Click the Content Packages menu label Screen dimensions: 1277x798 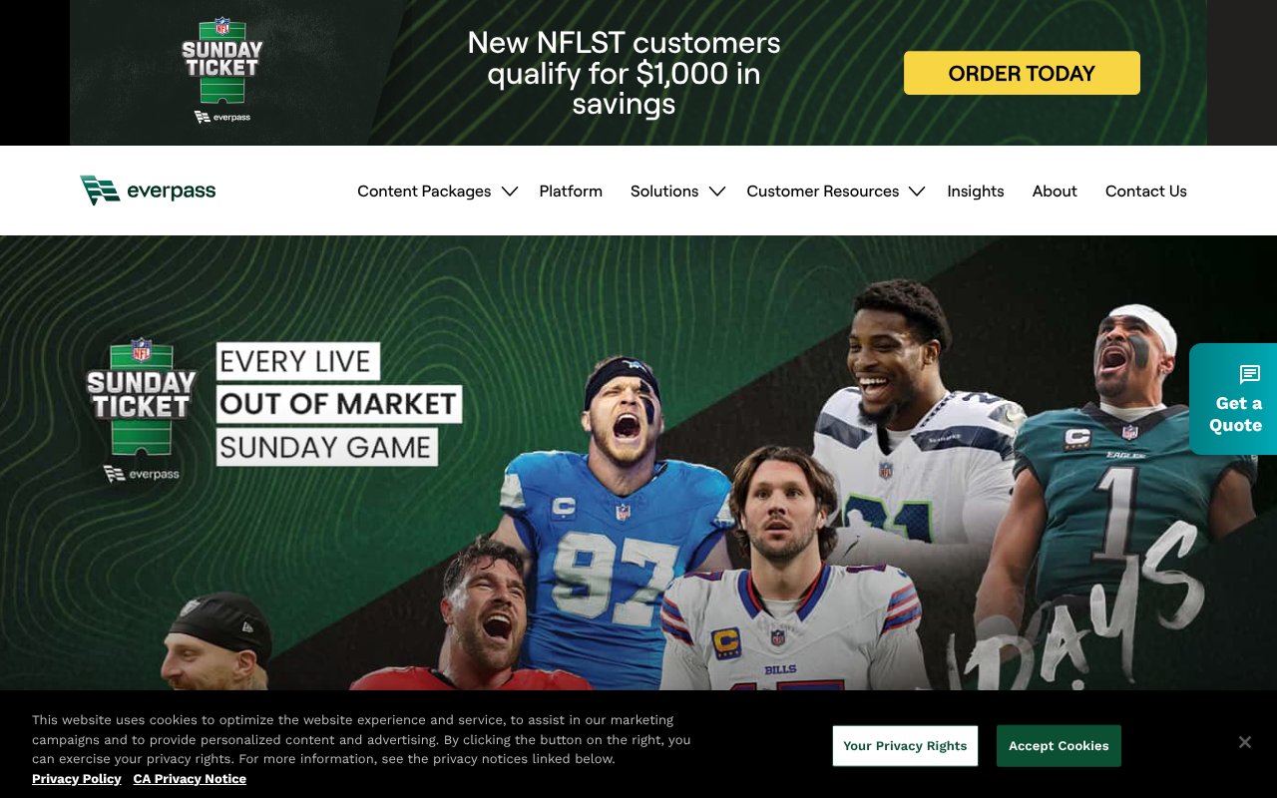click(424, 192)
